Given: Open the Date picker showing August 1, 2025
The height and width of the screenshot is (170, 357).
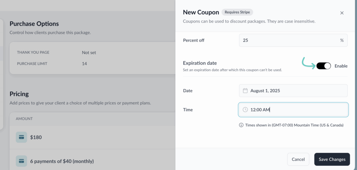Looking at the screenshot, I should point(293,91).
